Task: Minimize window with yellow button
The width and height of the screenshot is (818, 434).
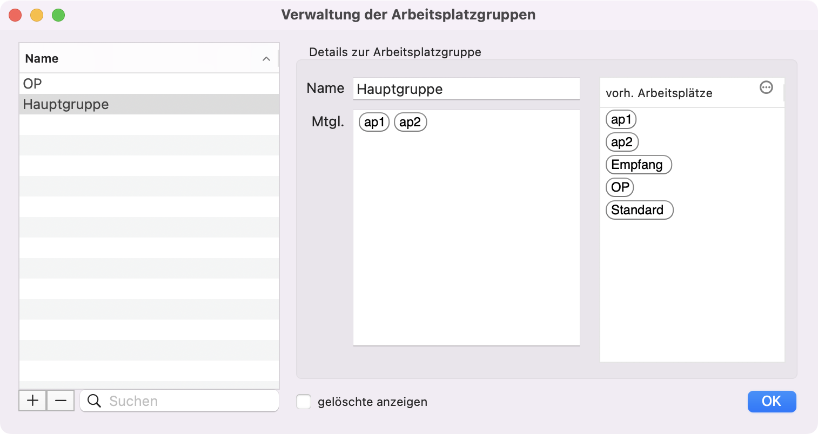Action: coord(37,15)
